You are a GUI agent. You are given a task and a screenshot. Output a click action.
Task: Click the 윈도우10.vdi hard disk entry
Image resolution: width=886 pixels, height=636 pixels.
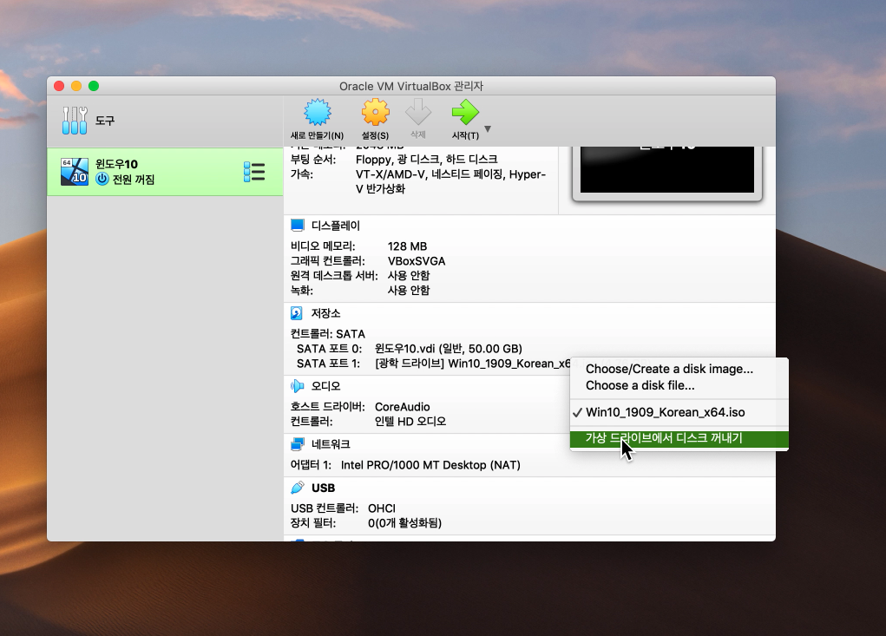(x=449, y=349)
